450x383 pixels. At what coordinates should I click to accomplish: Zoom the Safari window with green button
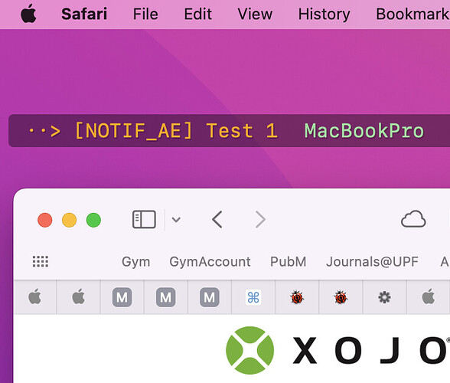coord(93,220)
